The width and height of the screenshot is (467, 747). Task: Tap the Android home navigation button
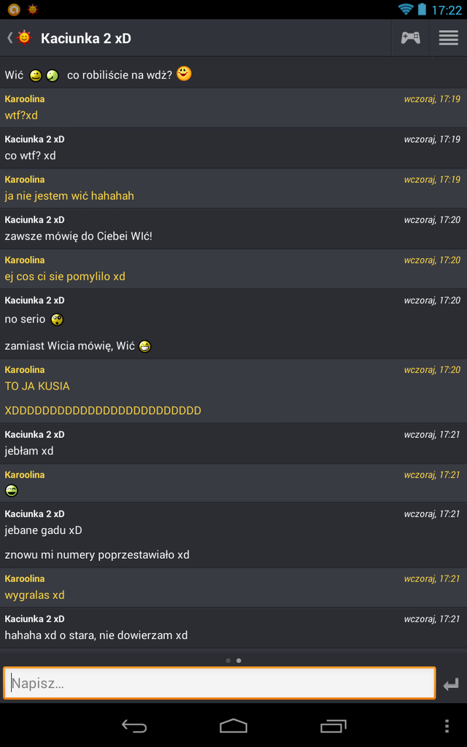(x=233, y=726)
